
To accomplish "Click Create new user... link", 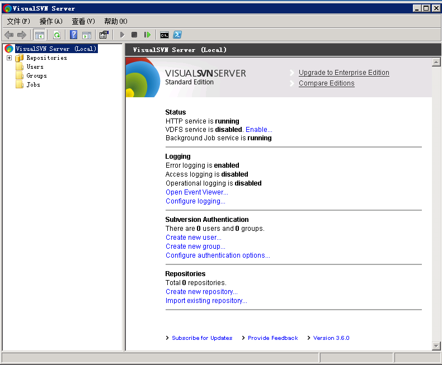I will [x=194, y=238].
